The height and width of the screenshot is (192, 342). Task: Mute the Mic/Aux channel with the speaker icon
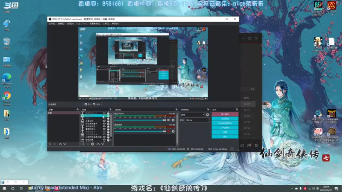coord(168,120)
